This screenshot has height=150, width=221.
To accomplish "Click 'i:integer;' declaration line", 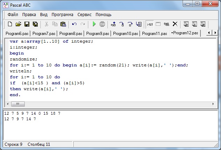I will click(x=23, y=47).
